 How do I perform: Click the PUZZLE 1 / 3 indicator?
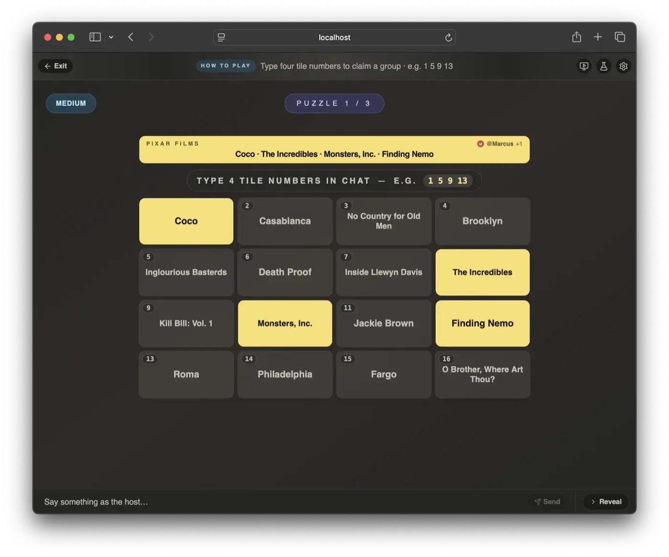point(334,104)
